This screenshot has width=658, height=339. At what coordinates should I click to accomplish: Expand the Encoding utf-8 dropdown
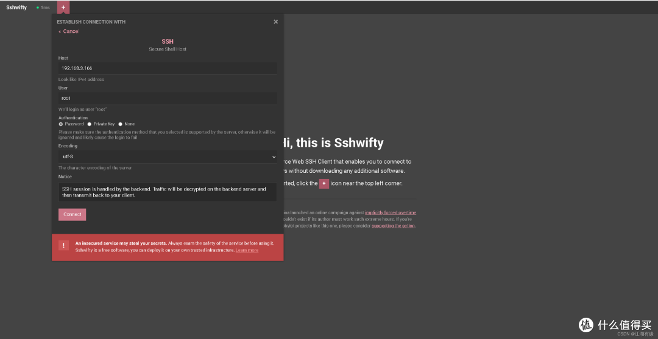tap(168, 157)
